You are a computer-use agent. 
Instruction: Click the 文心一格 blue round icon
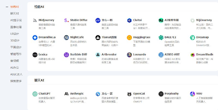pyautogui.click(x=98, y=20)
